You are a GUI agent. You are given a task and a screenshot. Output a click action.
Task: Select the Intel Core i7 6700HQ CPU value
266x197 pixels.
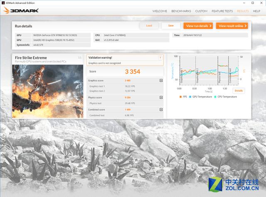click(x=115, y=35)
